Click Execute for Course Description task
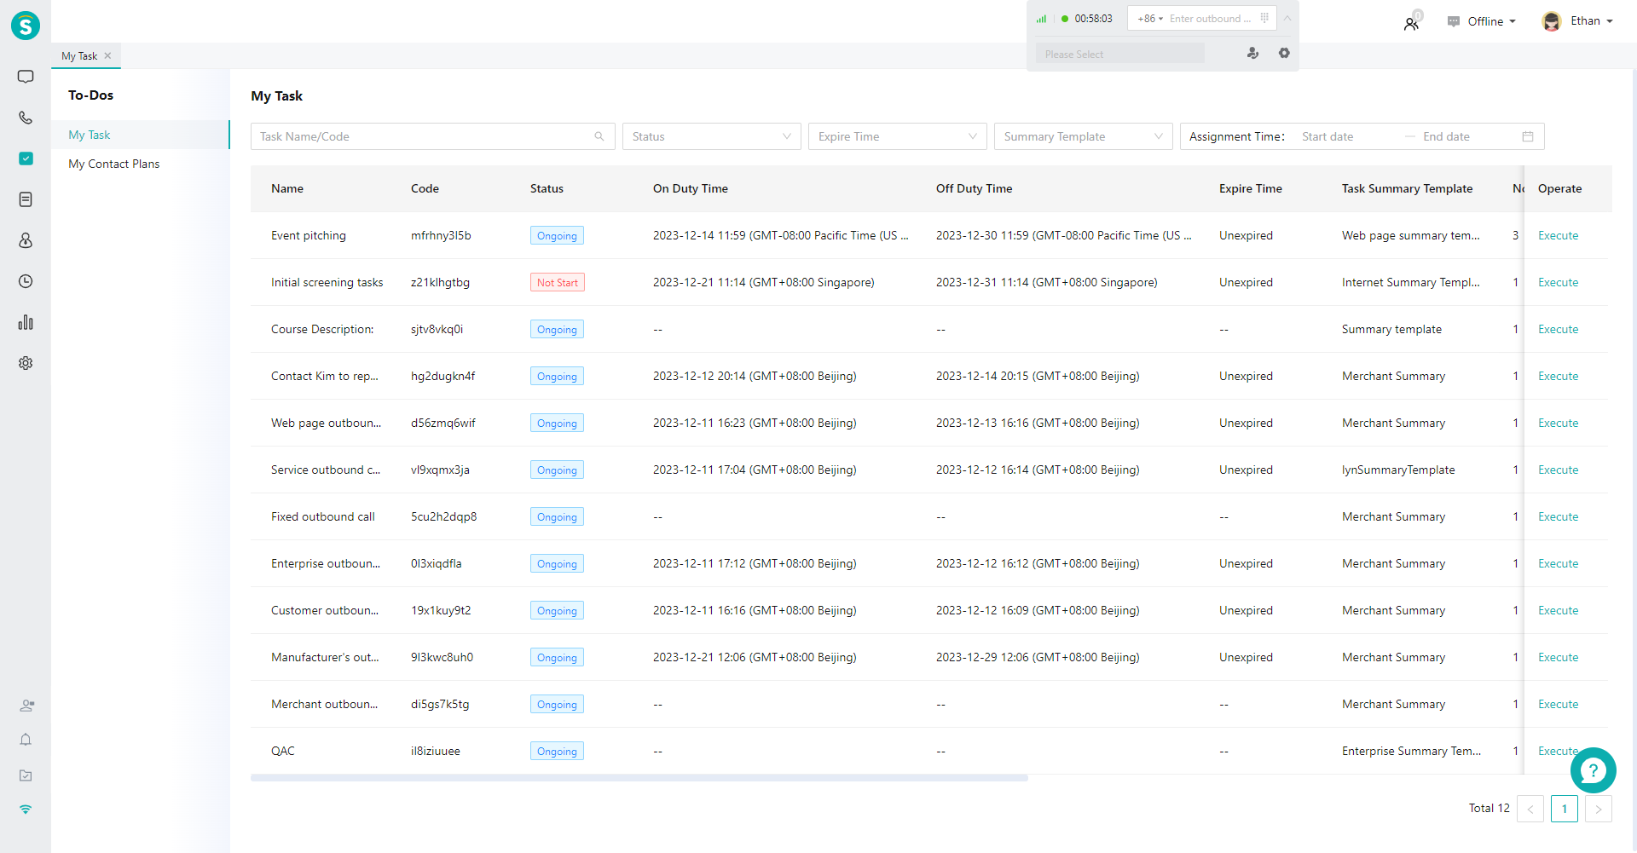 1558,329
